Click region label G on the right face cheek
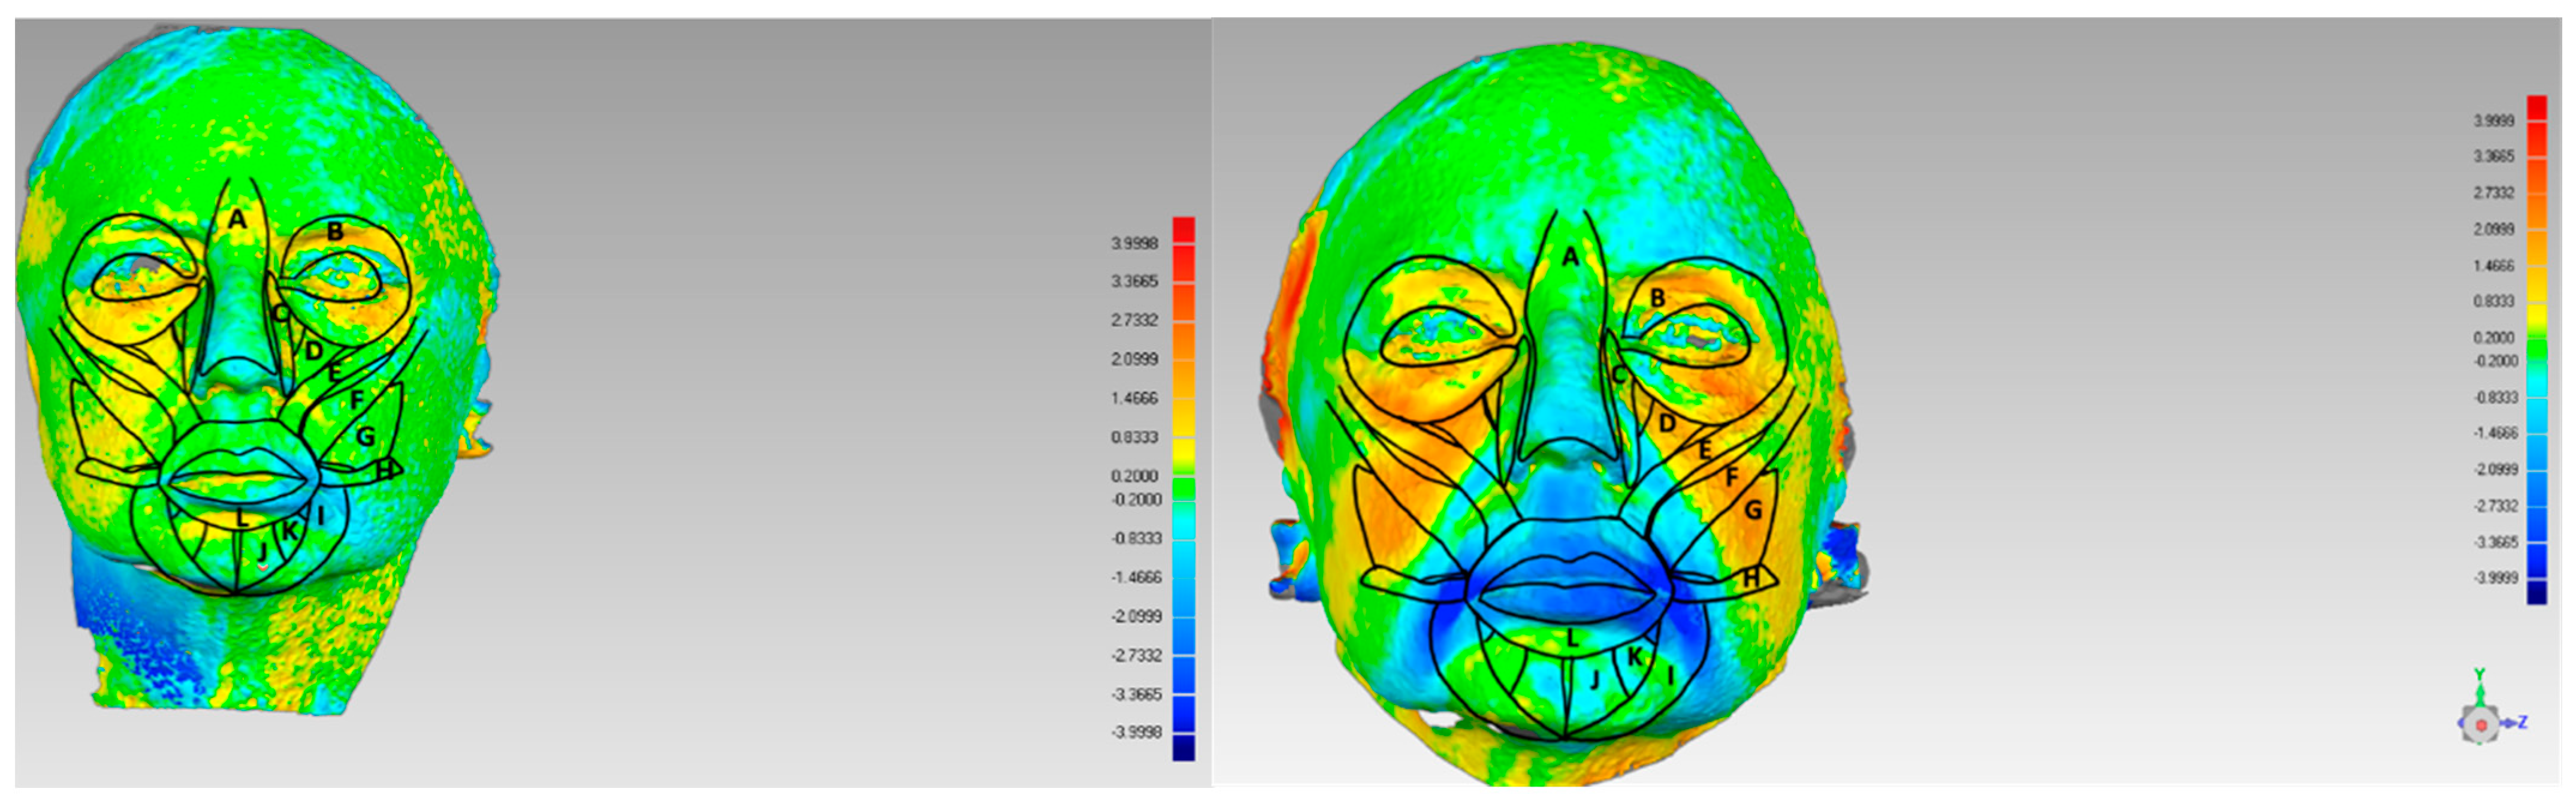 pos(1752,510)
